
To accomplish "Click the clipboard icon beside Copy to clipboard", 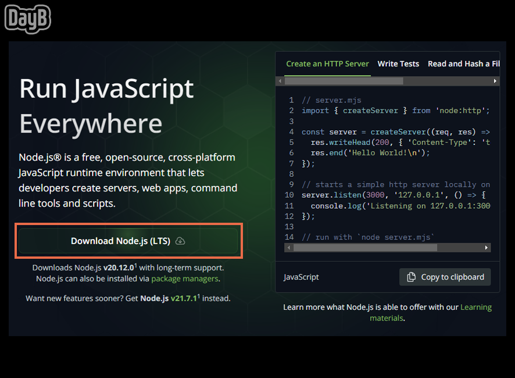I will (x=410, y=277).
